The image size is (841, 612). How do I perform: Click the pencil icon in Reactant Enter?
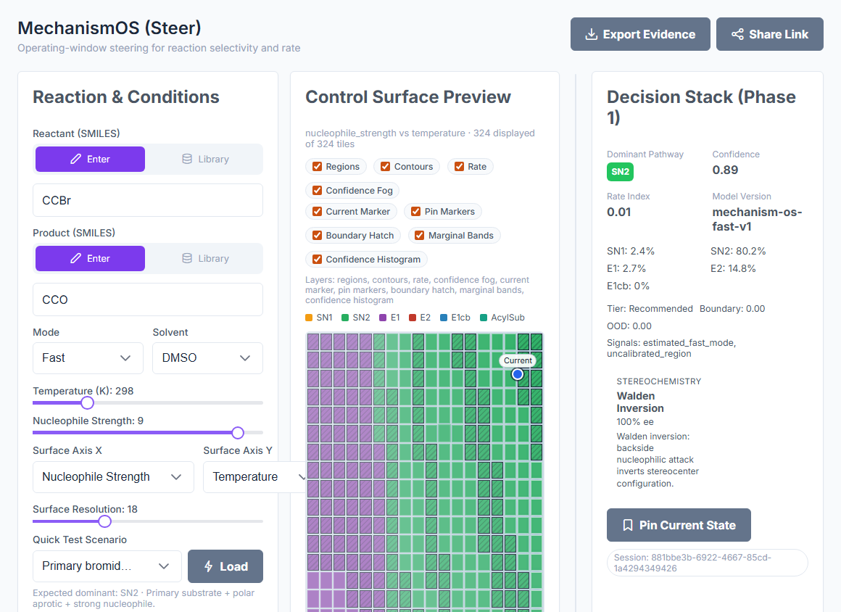coord(75,160)
